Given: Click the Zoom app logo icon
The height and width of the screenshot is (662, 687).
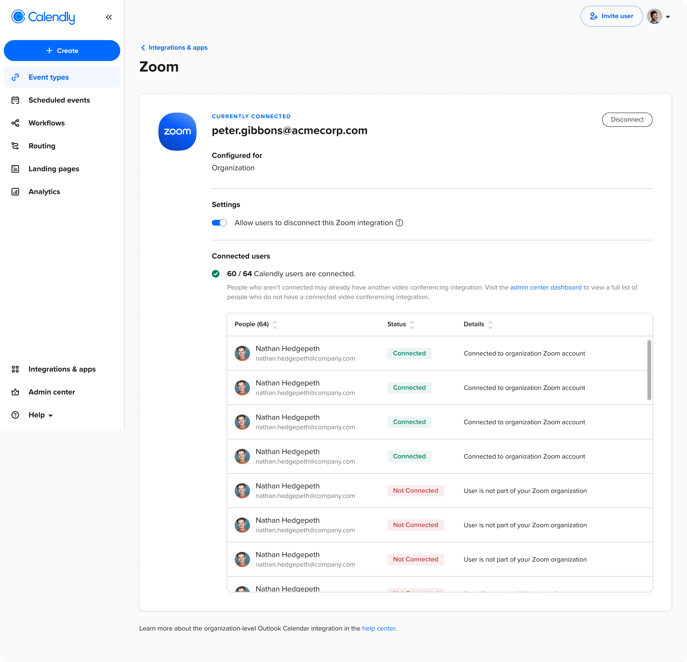Looking at the screenshot, I should tap(177, 131).
